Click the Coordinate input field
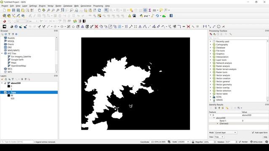This screenshot has width=269, height=151. click(158, 142)
